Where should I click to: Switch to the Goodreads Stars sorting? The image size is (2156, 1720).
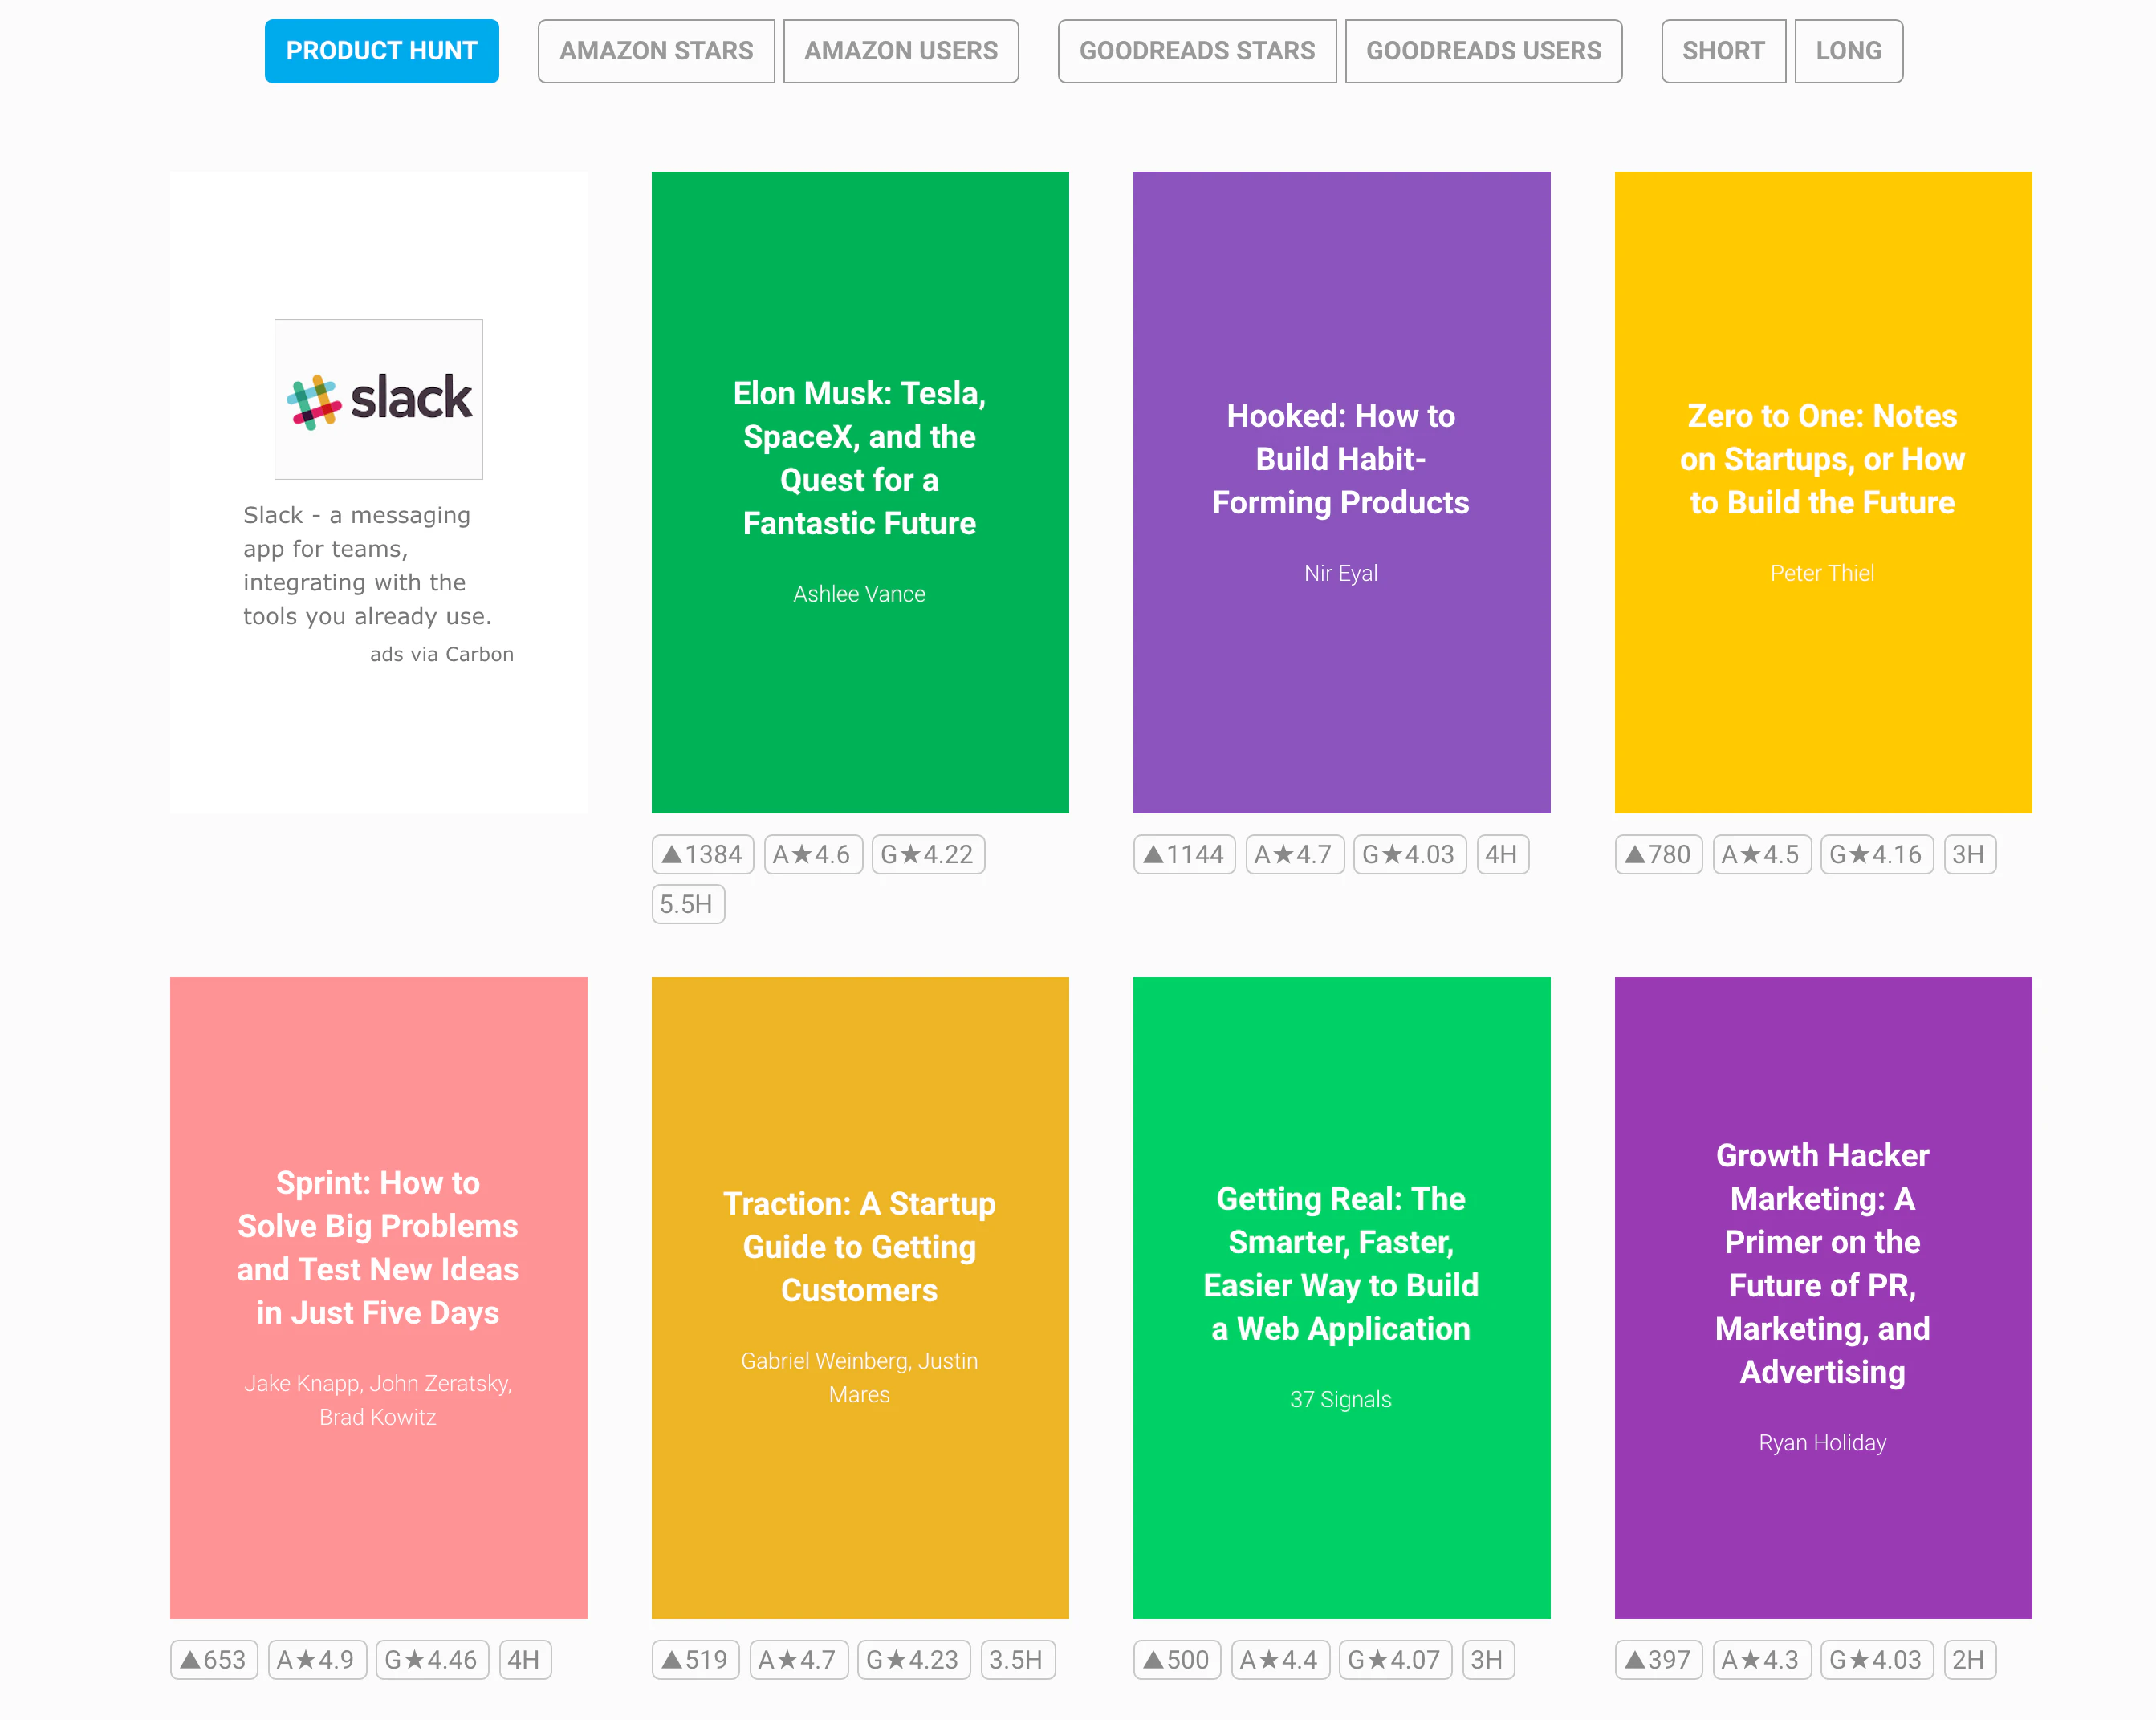pos(1196,51)
